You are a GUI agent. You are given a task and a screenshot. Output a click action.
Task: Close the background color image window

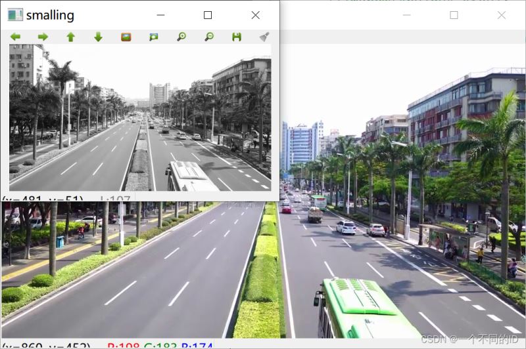502,15
